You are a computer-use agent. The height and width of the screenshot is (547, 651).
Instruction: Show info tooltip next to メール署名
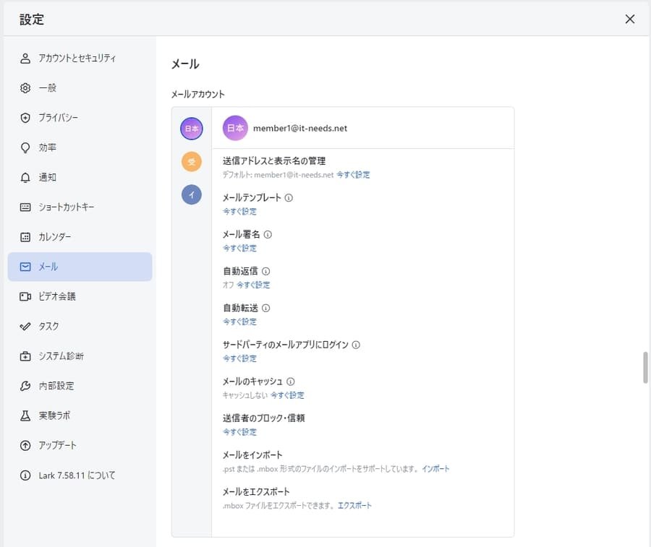pyautogui.click(x=268, y=234)
